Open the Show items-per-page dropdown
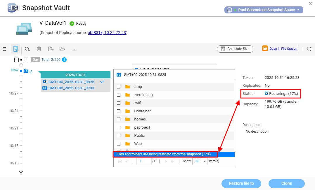Image resolution: width=315 pixels, height=190 pixels. (x=200, y=161)
